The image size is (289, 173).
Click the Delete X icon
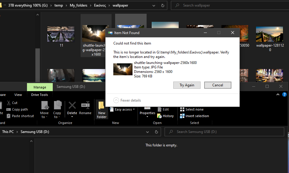(72, 105)
